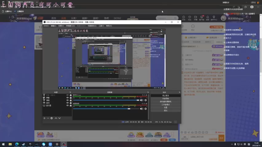Open the 停靠窗口(D) menu in OBS
This screenshot has width=262, height=147.
click(70, 26)
